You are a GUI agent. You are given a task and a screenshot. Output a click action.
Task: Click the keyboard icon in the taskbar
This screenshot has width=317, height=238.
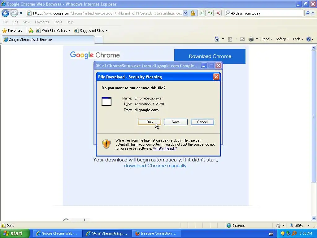click(271, 234)
